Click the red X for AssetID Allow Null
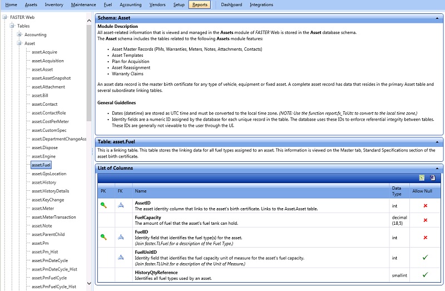 coord(425,205)
